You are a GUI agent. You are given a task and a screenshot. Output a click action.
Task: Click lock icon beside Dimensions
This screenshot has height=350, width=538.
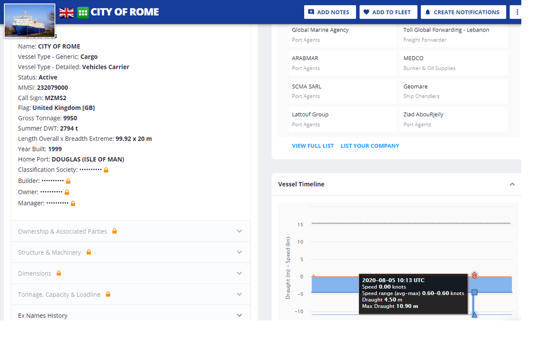[59, 273]
